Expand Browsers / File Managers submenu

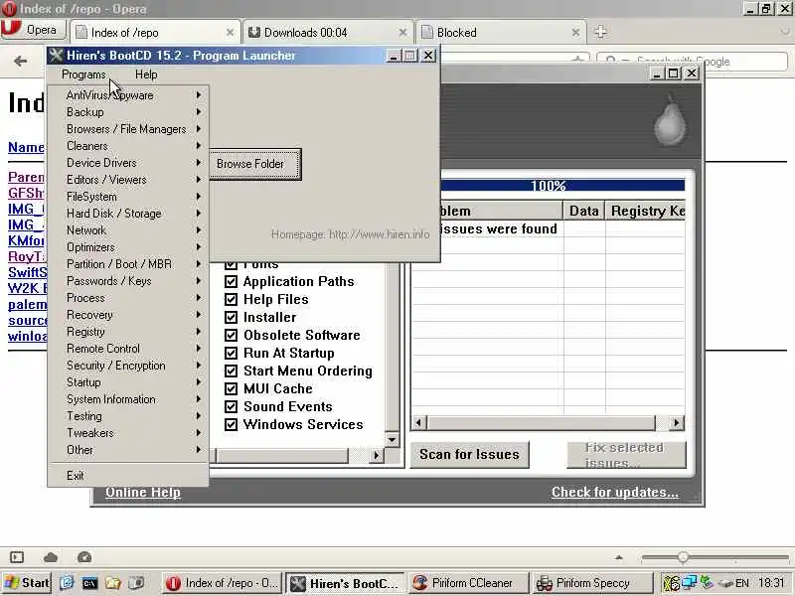(128, 129)
